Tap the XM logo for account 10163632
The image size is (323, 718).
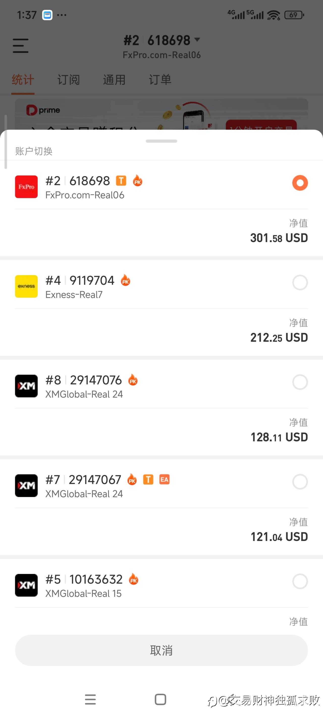(x=26, y=585)
